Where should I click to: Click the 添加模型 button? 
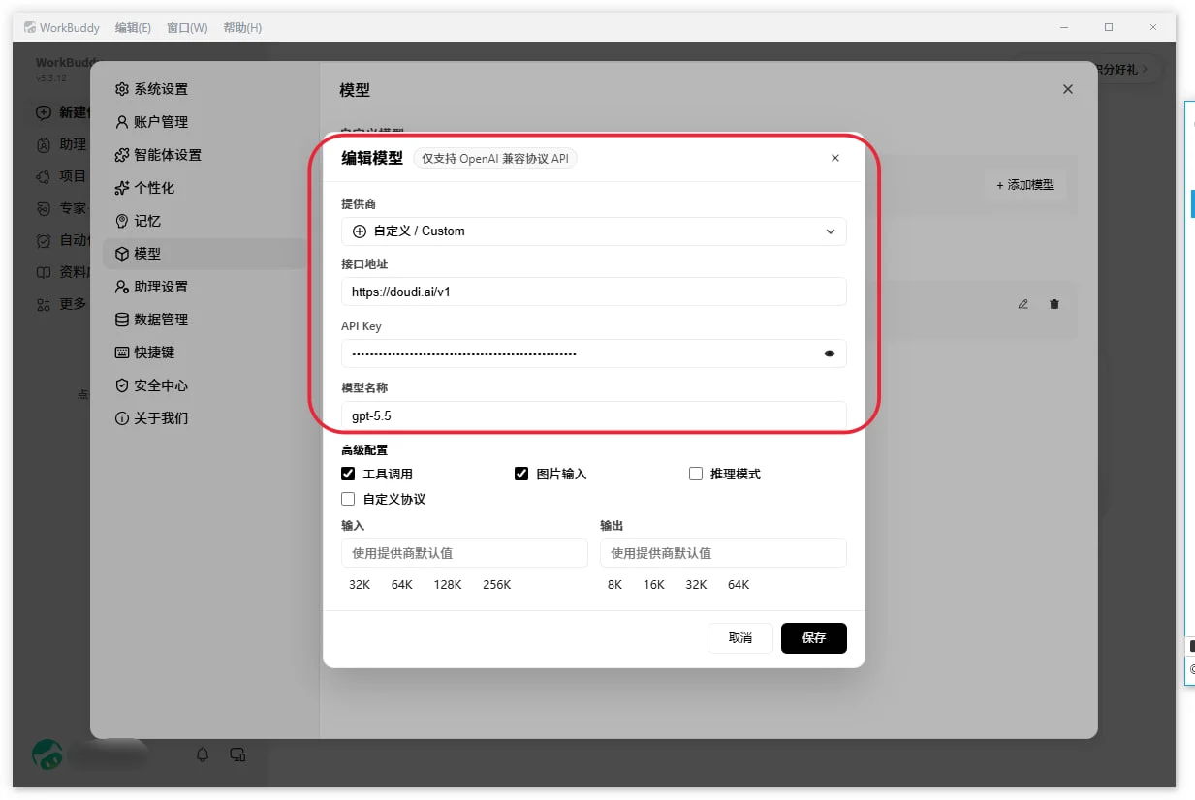[1025, 184]
